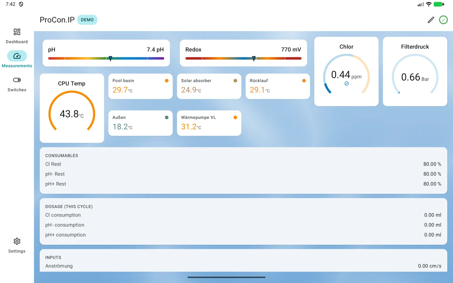Click the shield icon beside the clock

tap(21, 4)
